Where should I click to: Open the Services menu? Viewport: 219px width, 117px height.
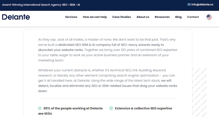[71, 17]
